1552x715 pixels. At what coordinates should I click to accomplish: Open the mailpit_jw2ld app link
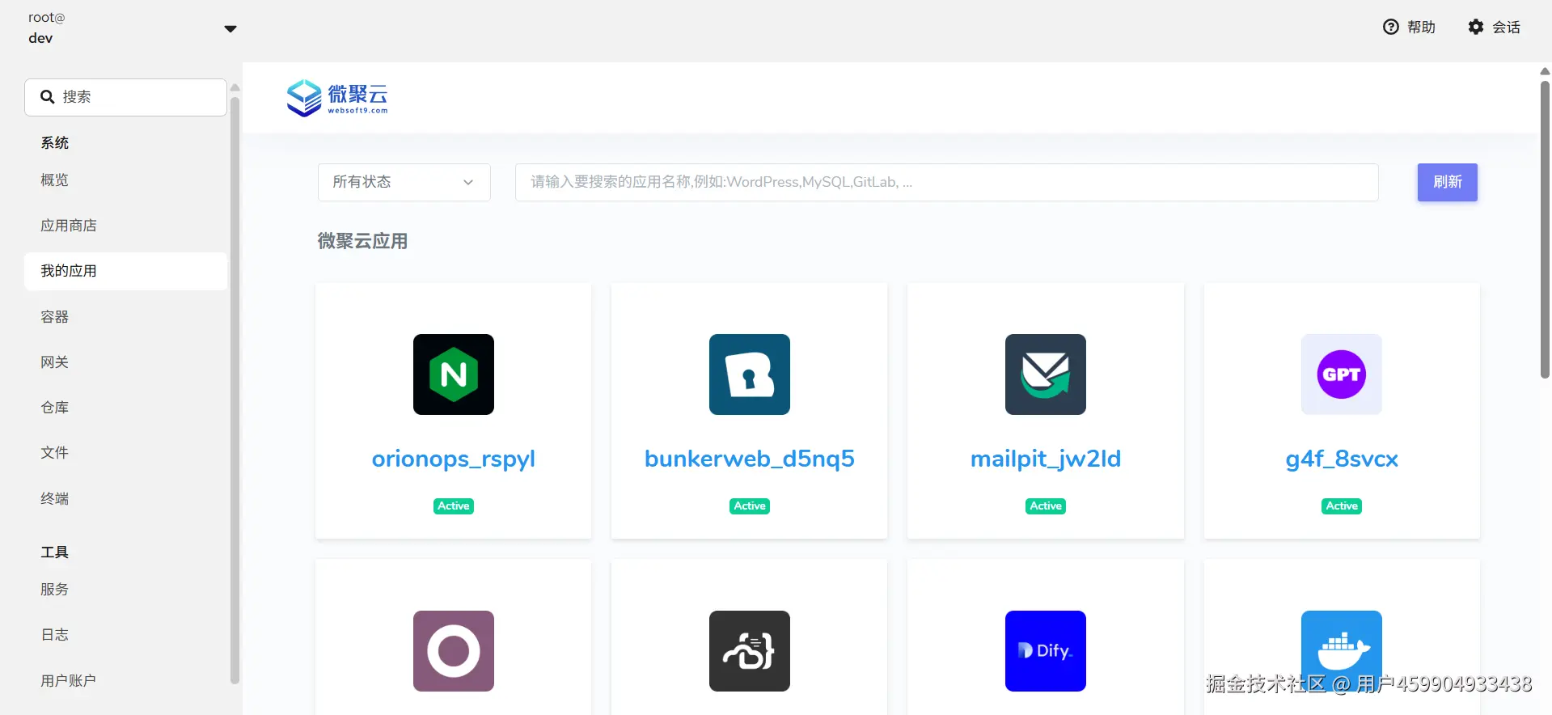tap(1045, 459)
